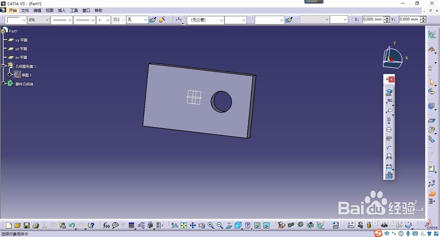Click the Fit All In icon
This screenshot has width=440, height=237.
coord(184,225)
